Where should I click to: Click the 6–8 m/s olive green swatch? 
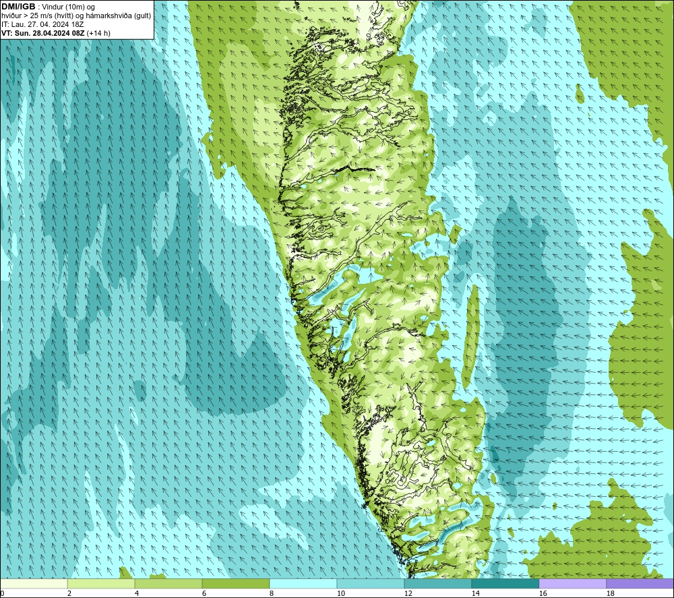coord(235,583)
